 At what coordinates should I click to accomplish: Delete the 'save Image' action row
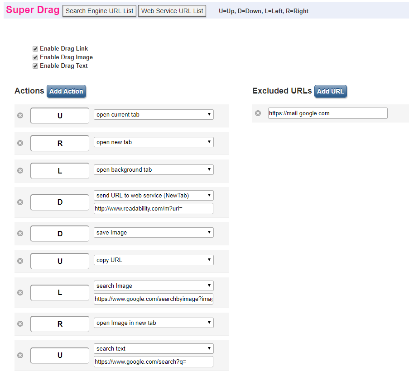click(20, 234)
